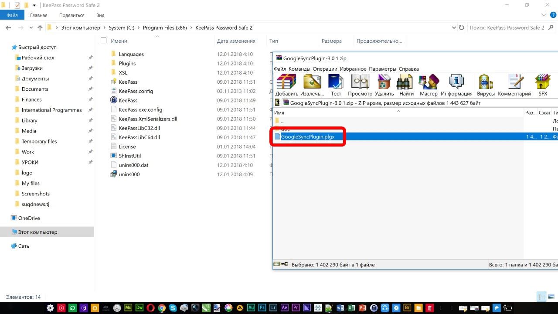
Task: Click WinRAR up-one-level arrow icon
Action: 277,103
